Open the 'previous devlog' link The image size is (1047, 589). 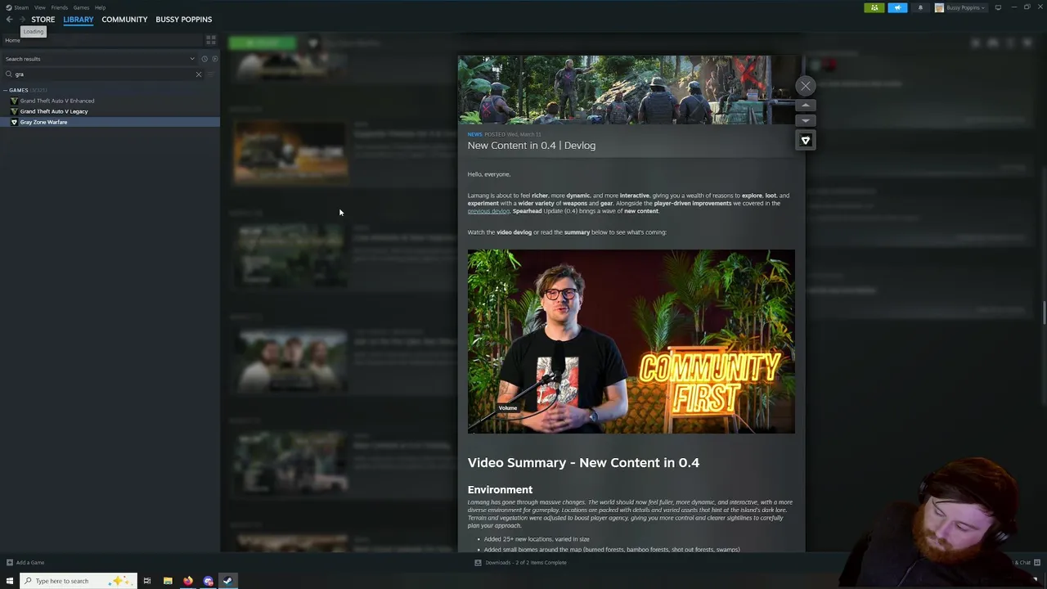[488, 211]
